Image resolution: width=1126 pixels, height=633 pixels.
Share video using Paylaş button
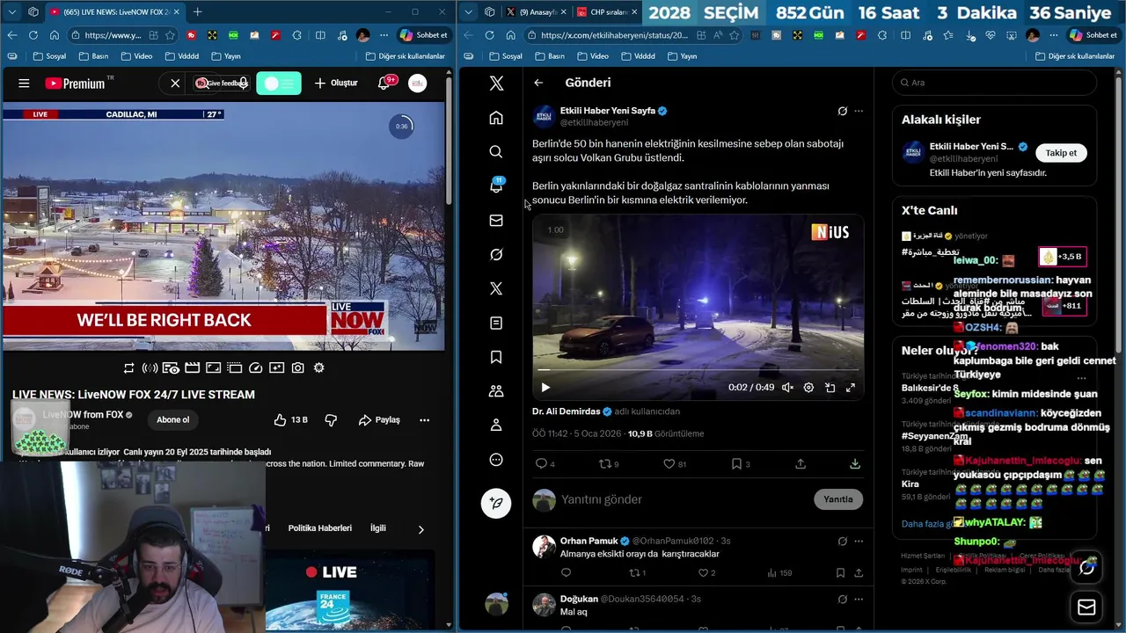[x=379, y=420]
